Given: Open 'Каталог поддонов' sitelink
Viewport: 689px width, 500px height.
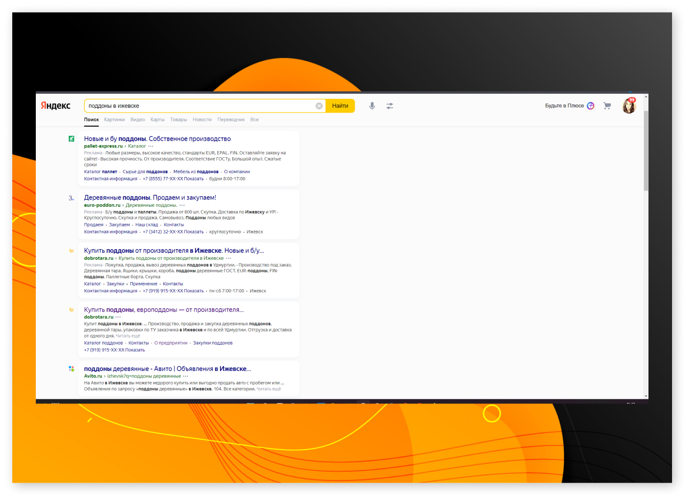Looking at the screenshot, I should tap(103, 343).
